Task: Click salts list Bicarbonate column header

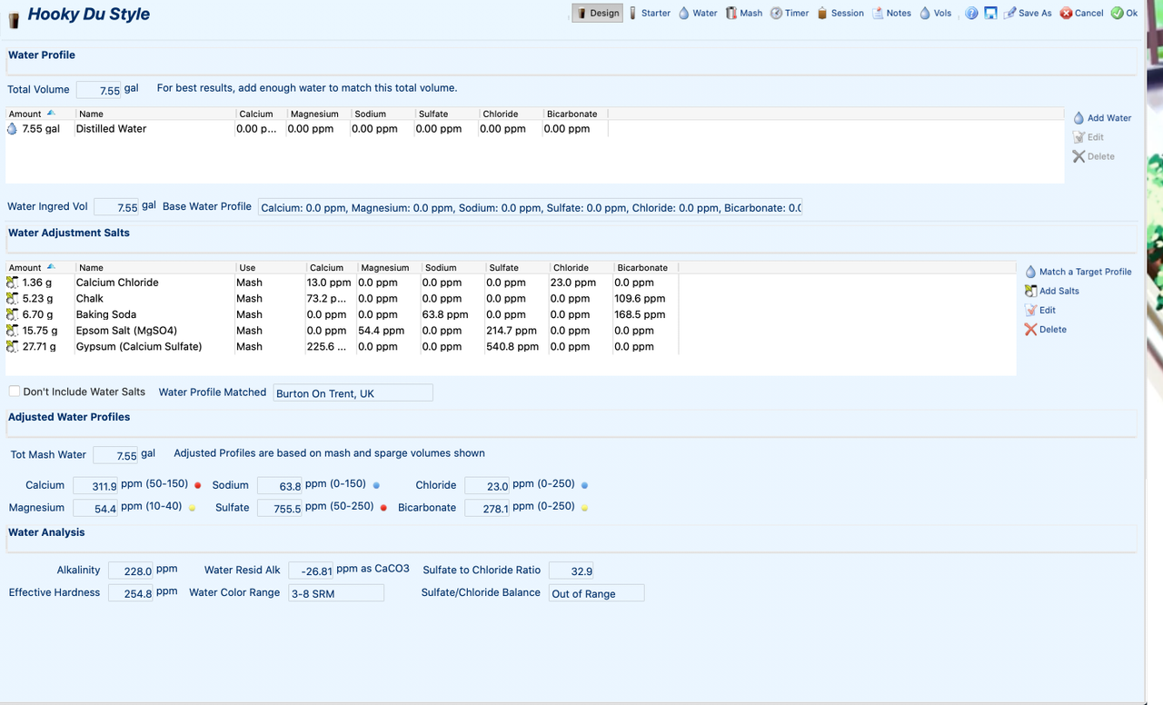Action: [x=645, y=267]
